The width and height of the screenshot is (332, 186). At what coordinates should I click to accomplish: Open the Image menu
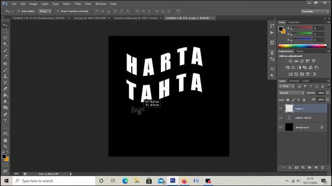[33, 4]
